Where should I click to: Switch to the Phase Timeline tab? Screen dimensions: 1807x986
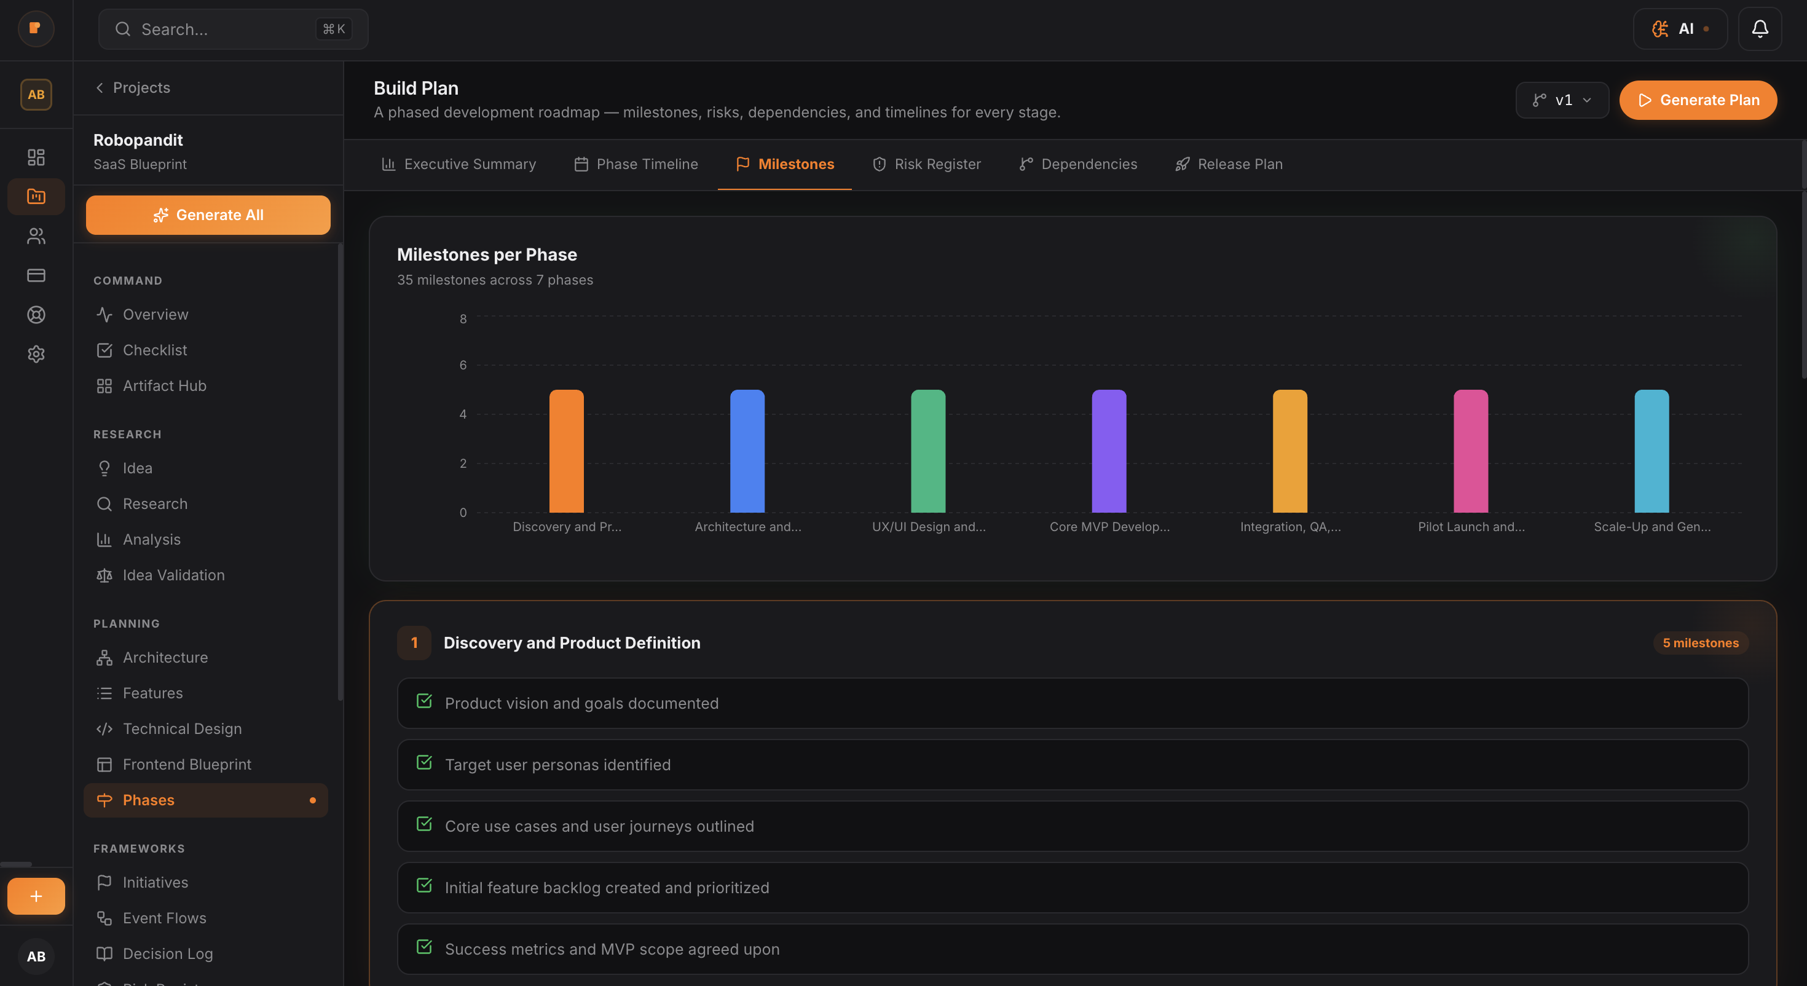click(636, 164)
